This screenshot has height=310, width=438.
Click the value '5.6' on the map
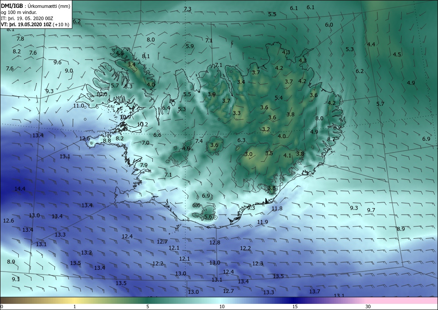(x=208, y=216)
